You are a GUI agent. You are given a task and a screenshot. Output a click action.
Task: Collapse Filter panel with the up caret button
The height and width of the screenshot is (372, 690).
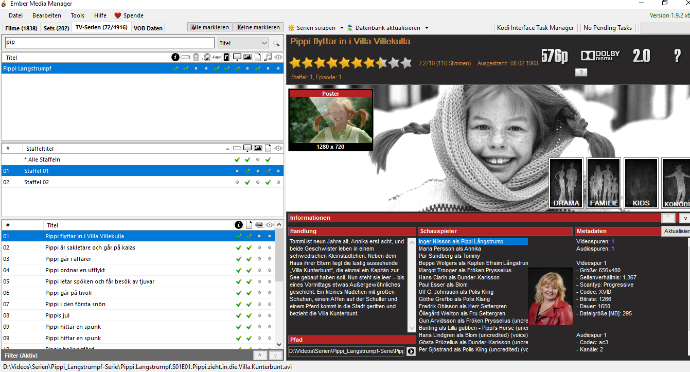[260, 356]
